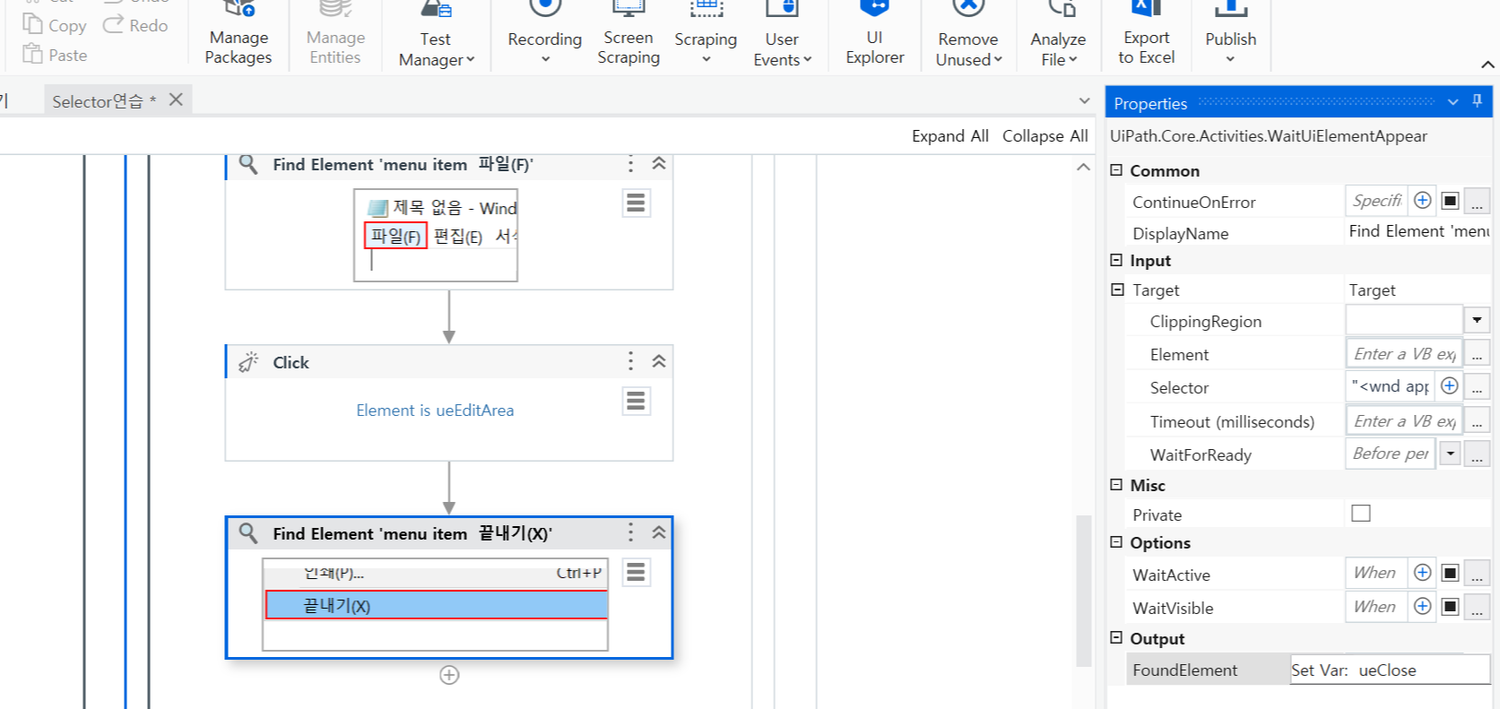This screenshot has height=709, width=1500.
Task: Click Timeout (milliseconds) field
Action: 1403,420
